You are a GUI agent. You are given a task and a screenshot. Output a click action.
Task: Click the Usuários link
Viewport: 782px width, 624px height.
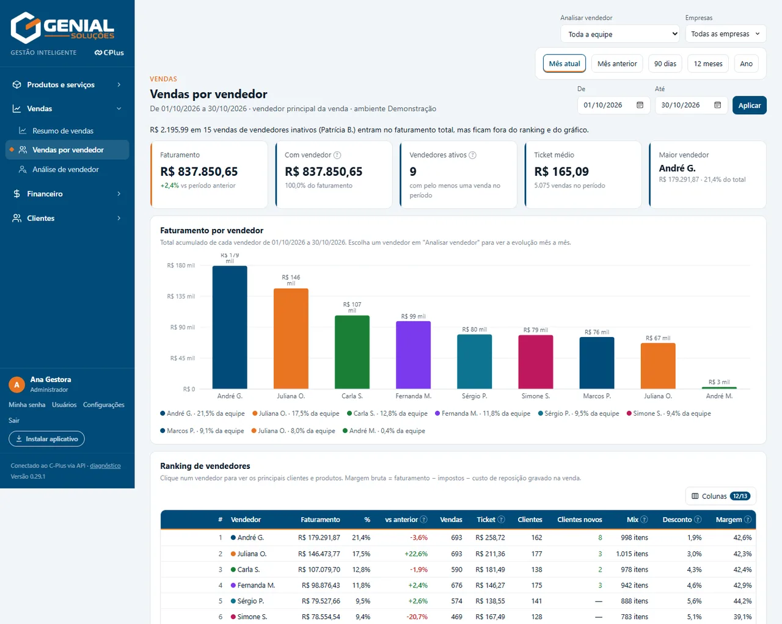[x=64, y=405]
